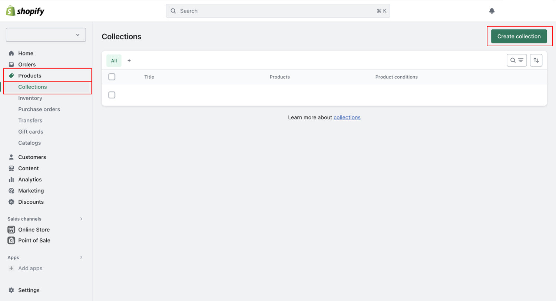The height and width of the screenshot is (301, 556).
Task: Check the first collection row checkbox
Action: coord(112,95)
